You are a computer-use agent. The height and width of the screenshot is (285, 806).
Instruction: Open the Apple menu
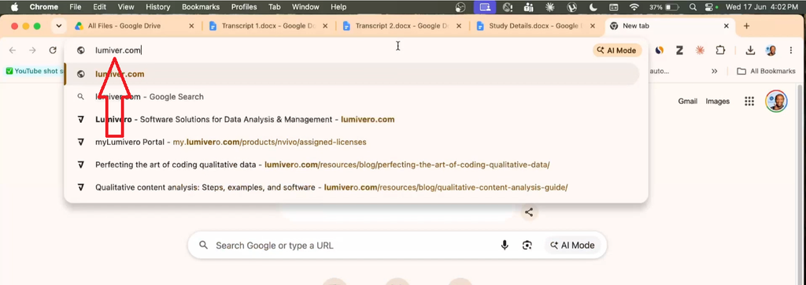[14, 7]
